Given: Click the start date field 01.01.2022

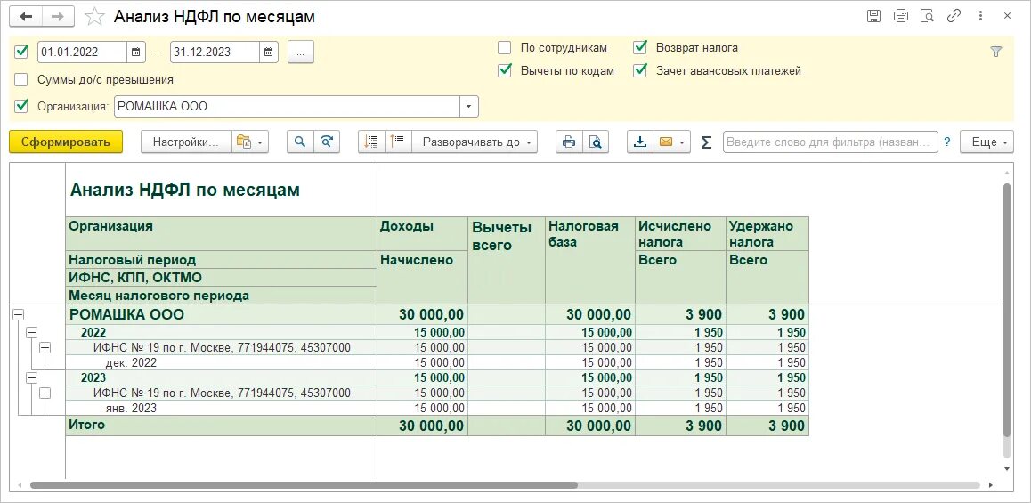Looking at the screenshot, I should coord(82,52).
